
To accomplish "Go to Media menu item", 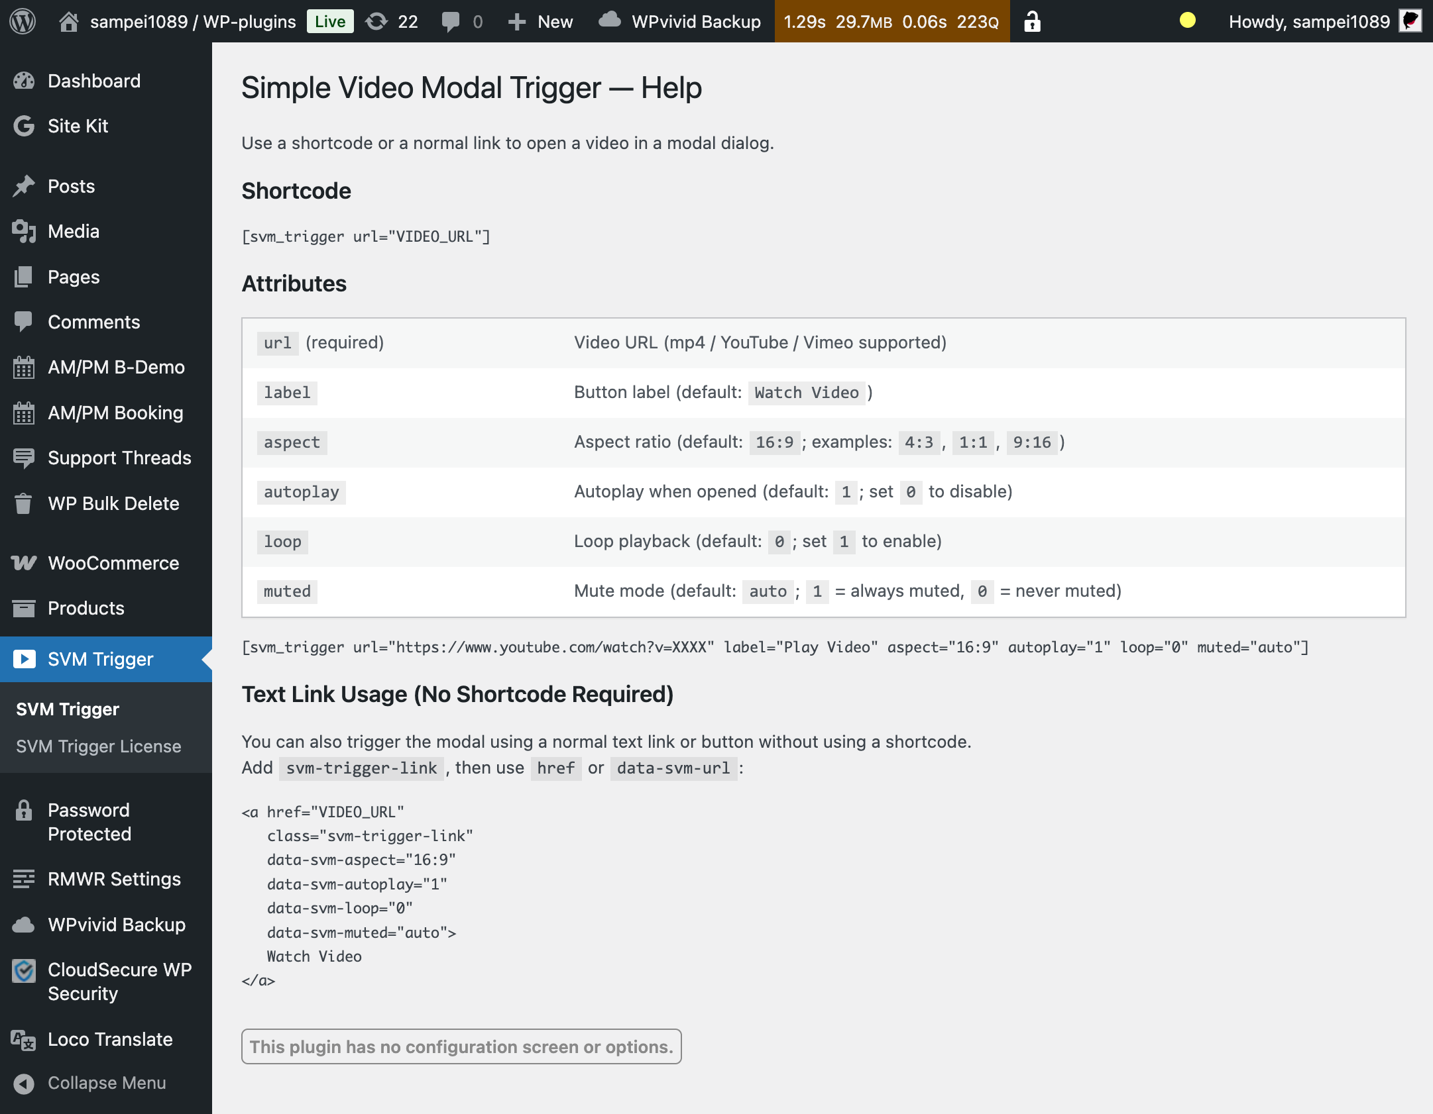I will click(74, 231).
